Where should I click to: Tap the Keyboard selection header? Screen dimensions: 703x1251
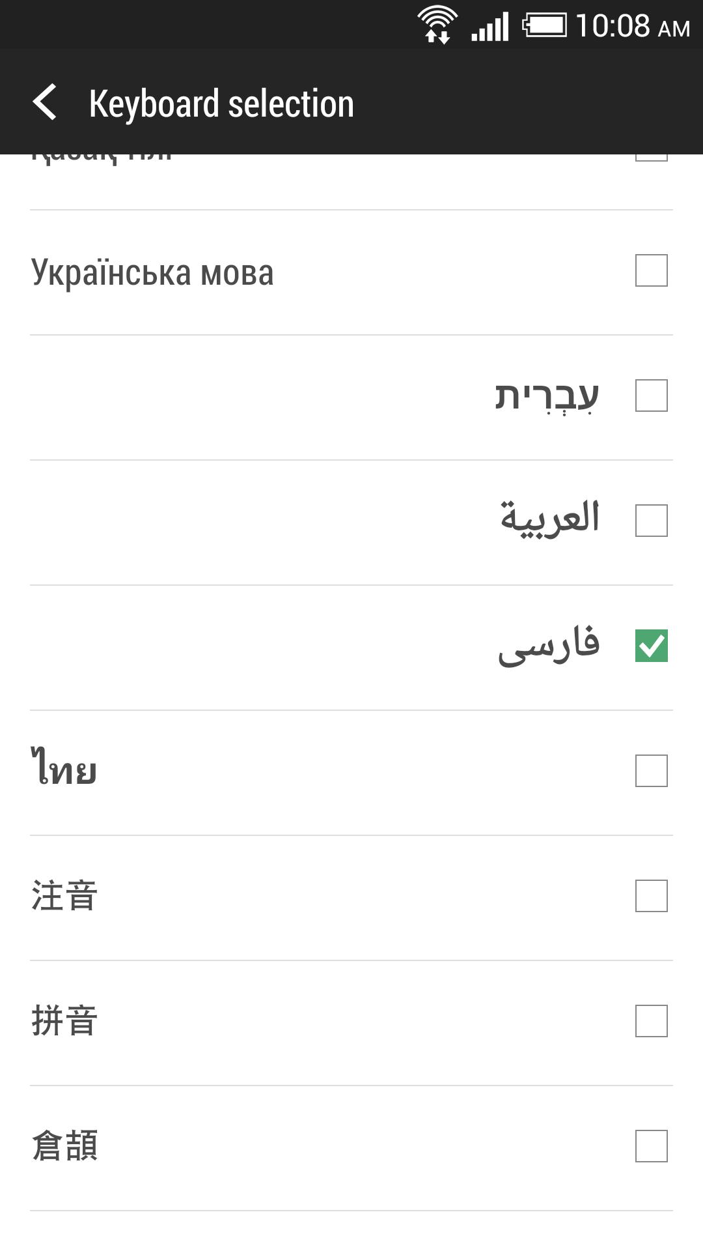(221, 102)
